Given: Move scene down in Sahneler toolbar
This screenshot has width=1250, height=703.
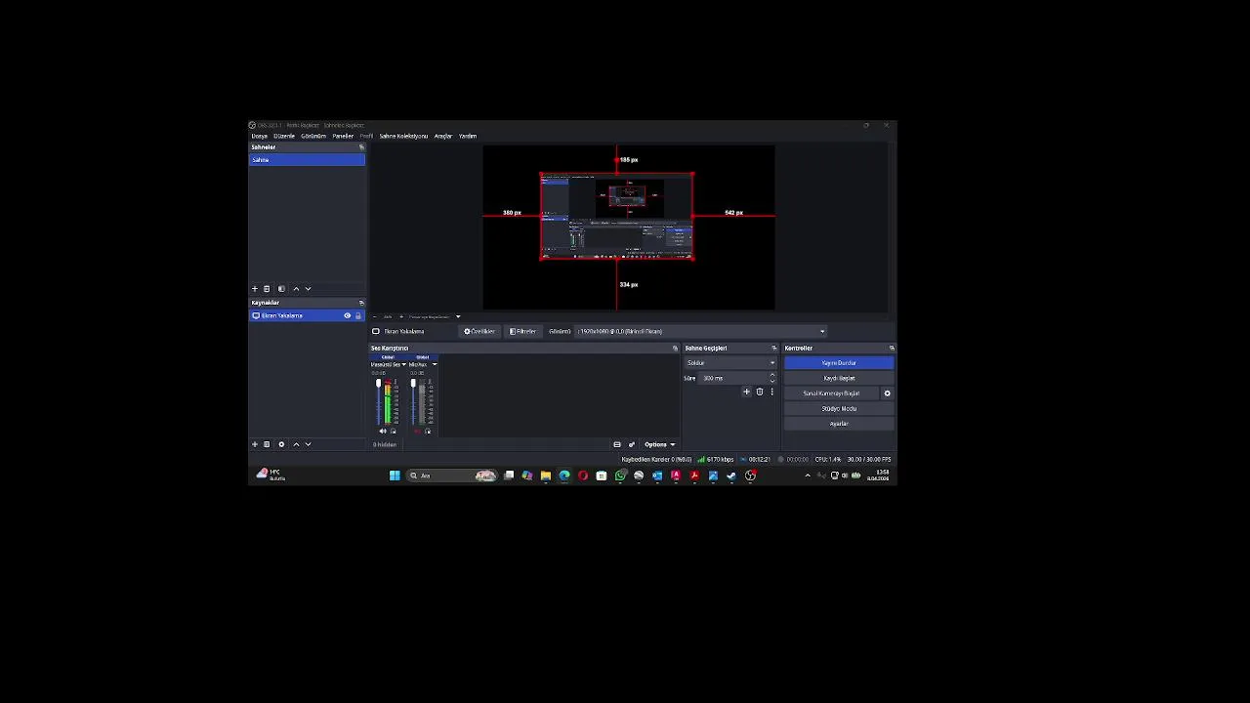Looking at the screenshot, I should 308,289.
